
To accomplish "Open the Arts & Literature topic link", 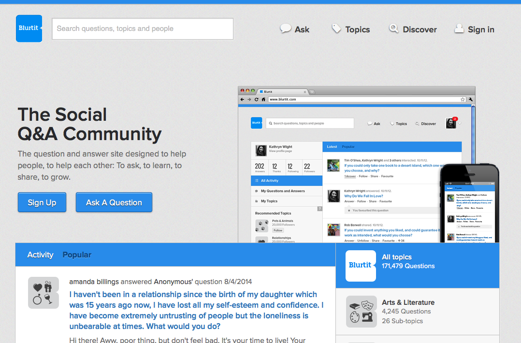I will pos(408,302).
